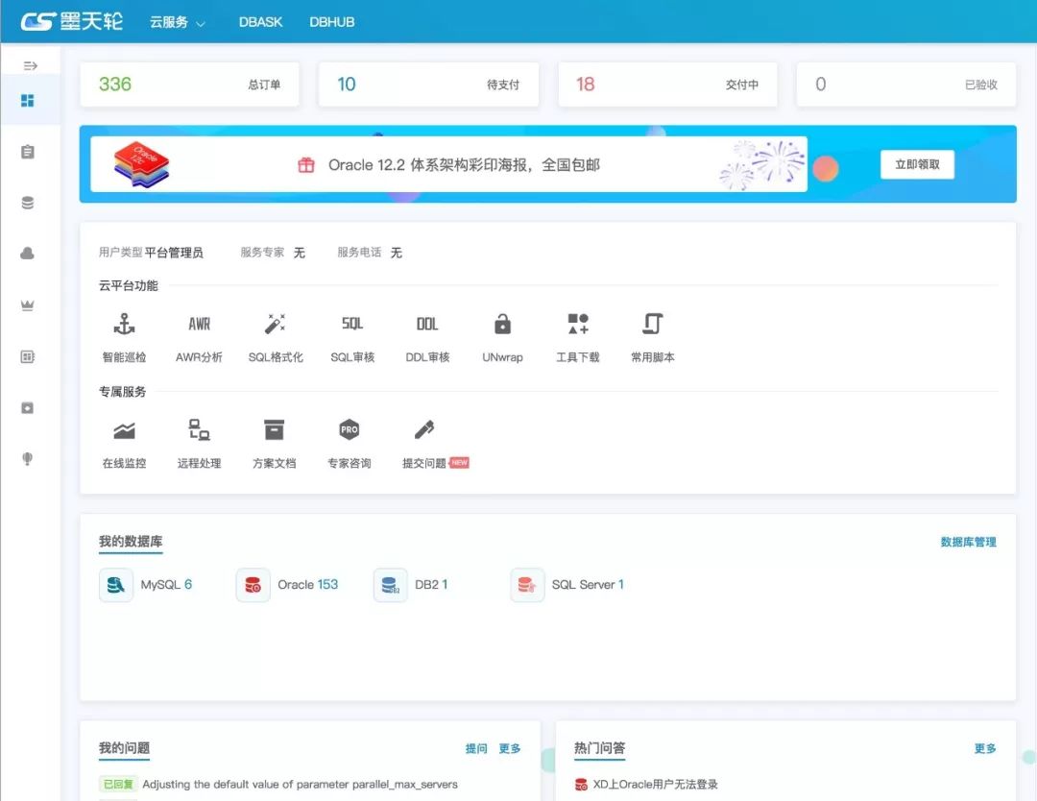Open the archive box icon in sidebar
The width and height of the screenshot is (1037, 801).
28,407
